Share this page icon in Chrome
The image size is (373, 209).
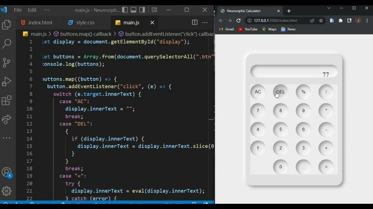click(312, 21)
